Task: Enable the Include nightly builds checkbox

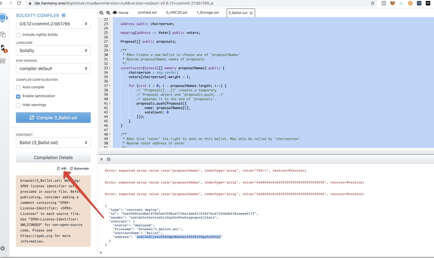Action: click(18, 35)
